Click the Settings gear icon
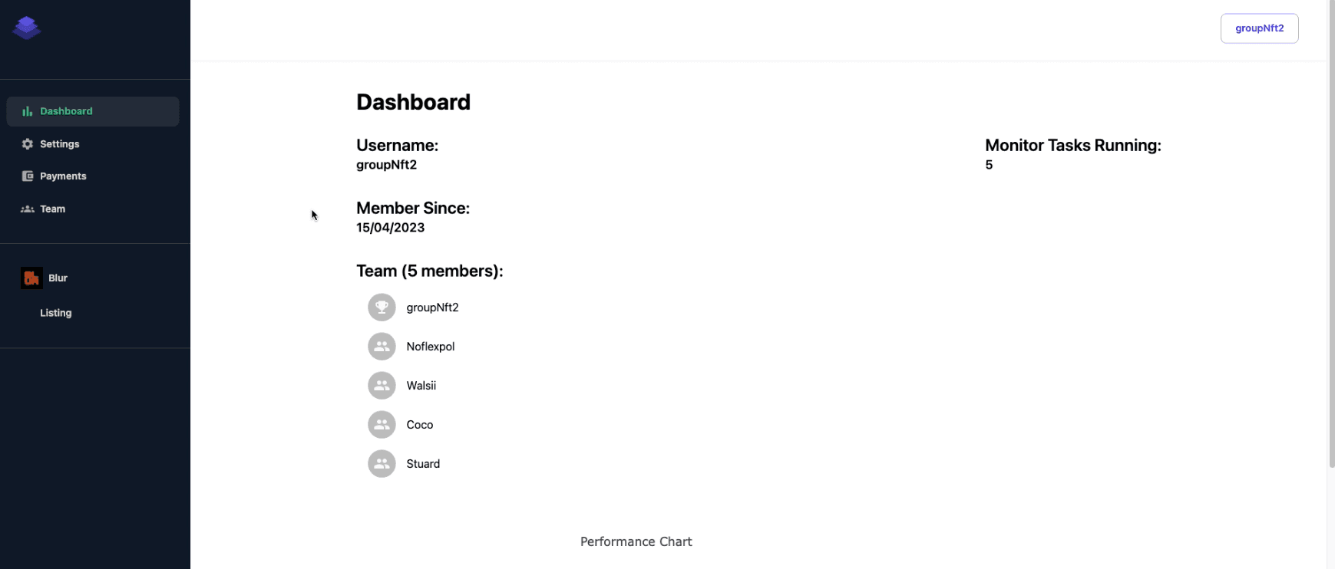Viewport: 1335px width, 569px height. click(28, 144)
